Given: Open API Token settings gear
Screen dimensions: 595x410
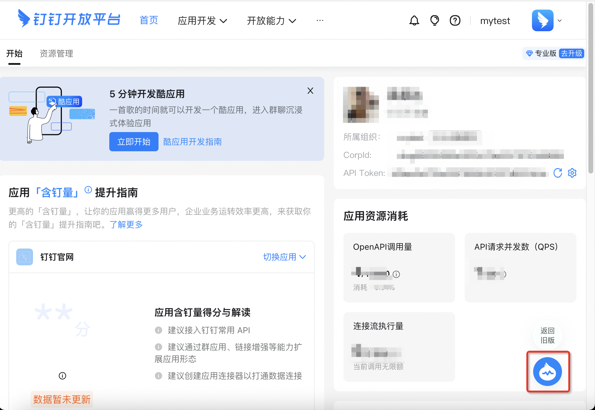Looking at the screenshot, I should [572, 173].
